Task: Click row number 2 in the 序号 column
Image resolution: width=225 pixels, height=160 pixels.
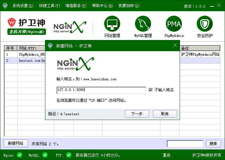Action: click(7, 60)
